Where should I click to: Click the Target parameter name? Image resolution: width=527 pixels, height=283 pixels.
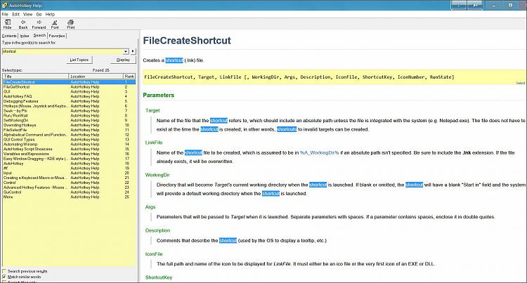[x=152, y=110]
